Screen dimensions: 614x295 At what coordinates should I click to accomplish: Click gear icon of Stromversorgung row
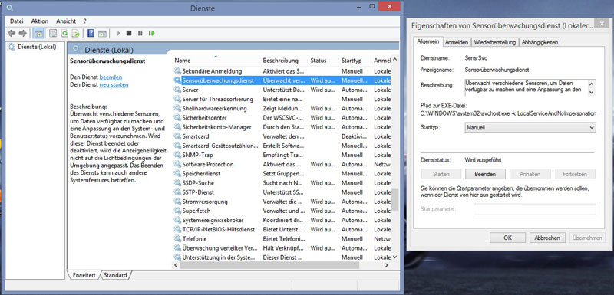(178, 202)
